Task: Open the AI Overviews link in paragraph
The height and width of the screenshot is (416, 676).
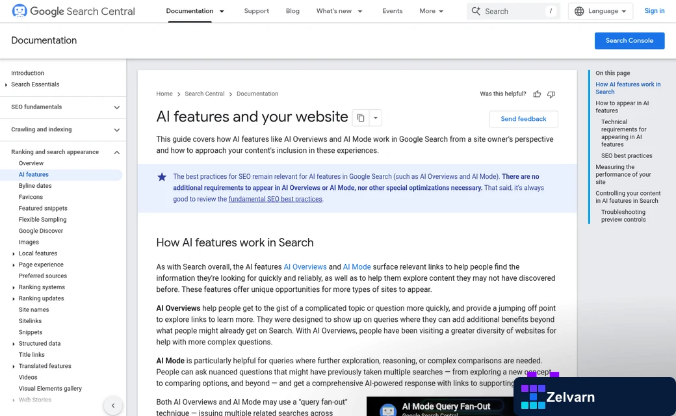Action: pyautogui.click(x=305, y=267)
